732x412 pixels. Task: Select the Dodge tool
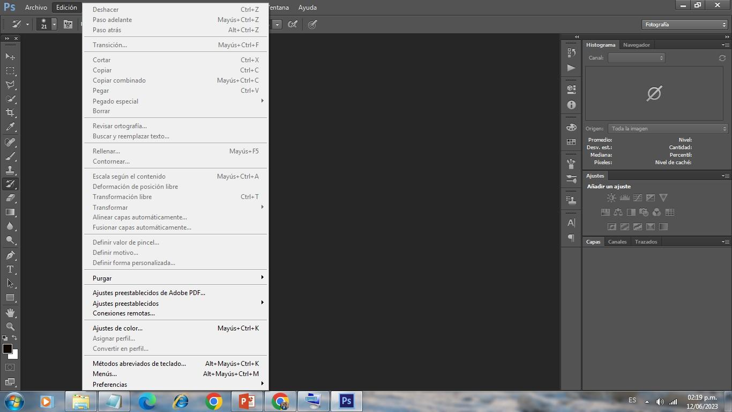tap(10, 240)
